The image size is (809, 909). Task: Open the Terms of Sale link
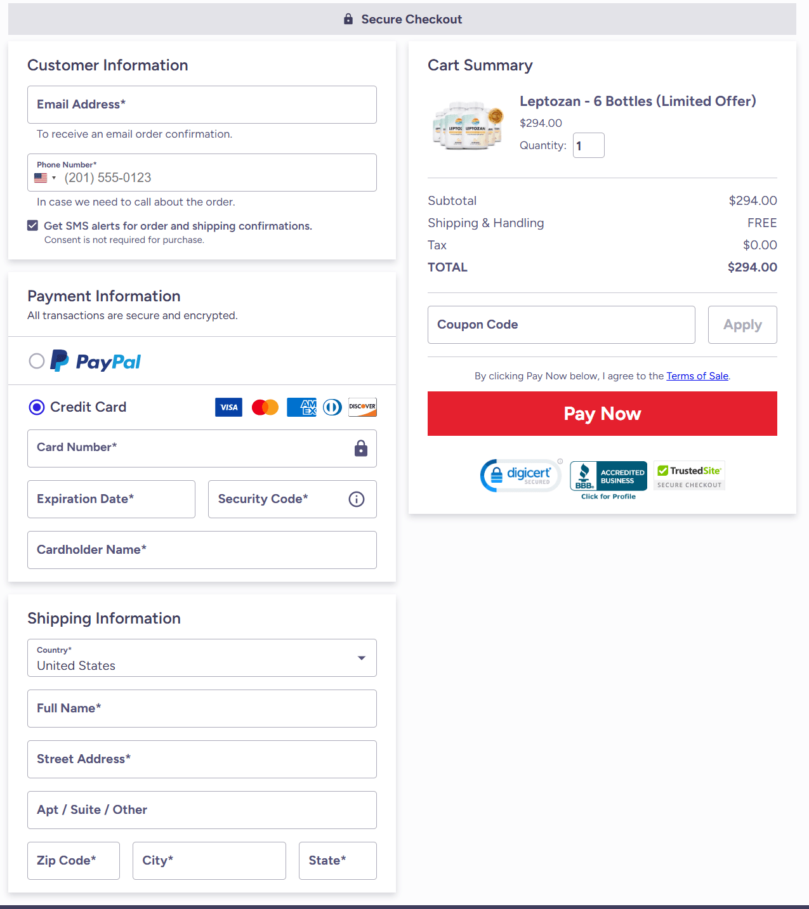click(697, 376)
